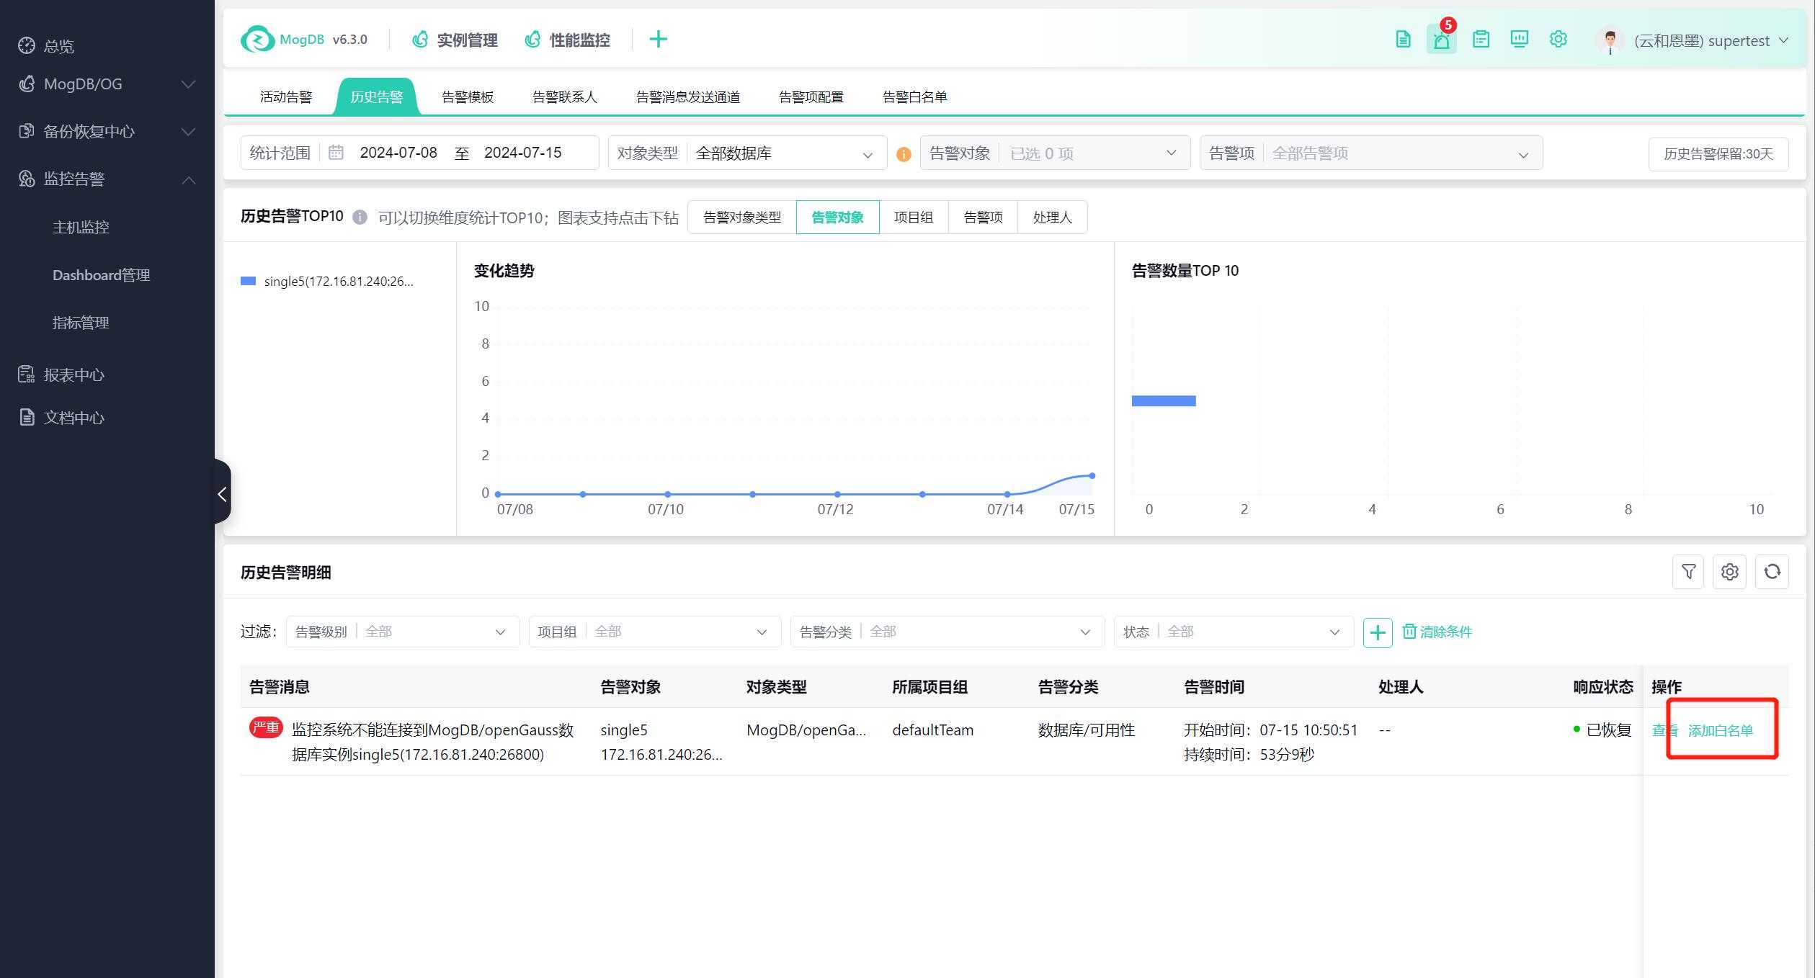The image size is (1815, 978).
Task: Click the orange info icon beside 告警对象
Action: coord(904,154)
